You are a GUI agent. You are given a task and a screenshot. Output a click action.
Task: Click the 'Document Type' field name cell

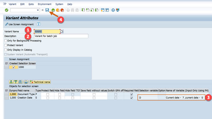coord(26,94)
